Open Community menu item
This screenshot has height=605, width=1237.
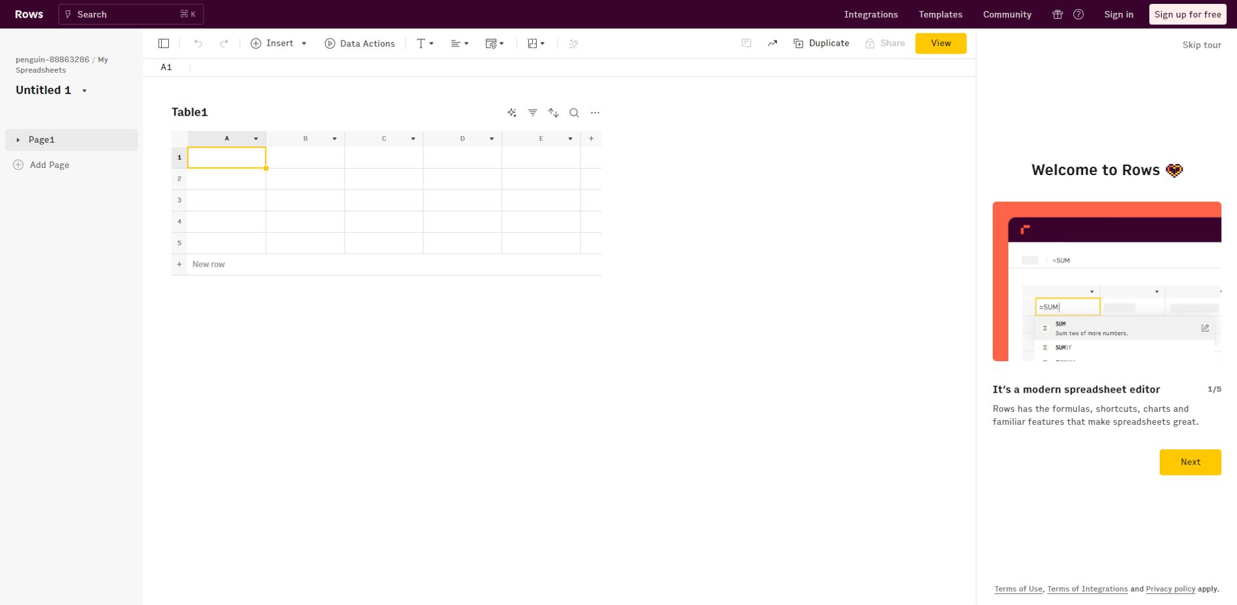[1007, 14]
